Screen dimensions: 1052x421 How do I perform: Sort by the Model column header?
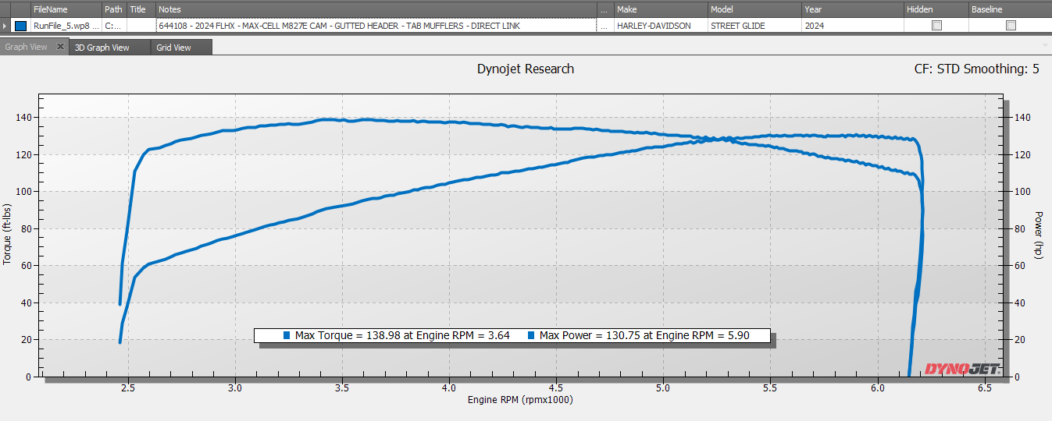pos(754,9)
